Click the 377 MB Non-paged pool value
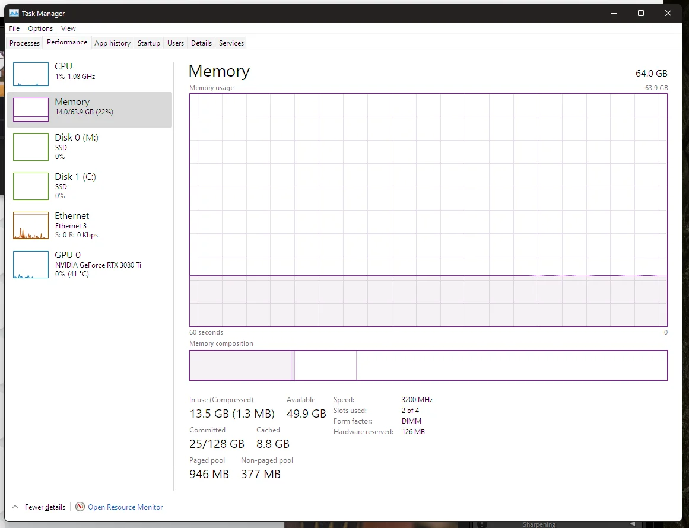The height and width of the screenshot is (528, 689). pyautogui.click(x=261, y=475)
